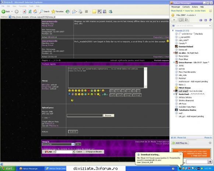
Task: Open File menu in Internet Explorer
Action: coord(3,6)
